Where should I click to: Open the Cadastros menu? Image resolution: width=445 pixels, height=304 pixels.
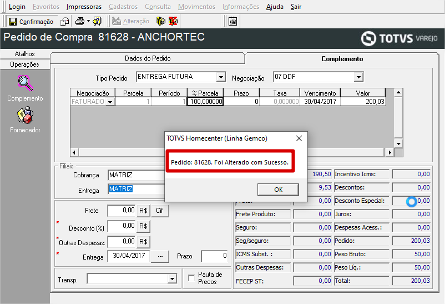tap(123, 7)
